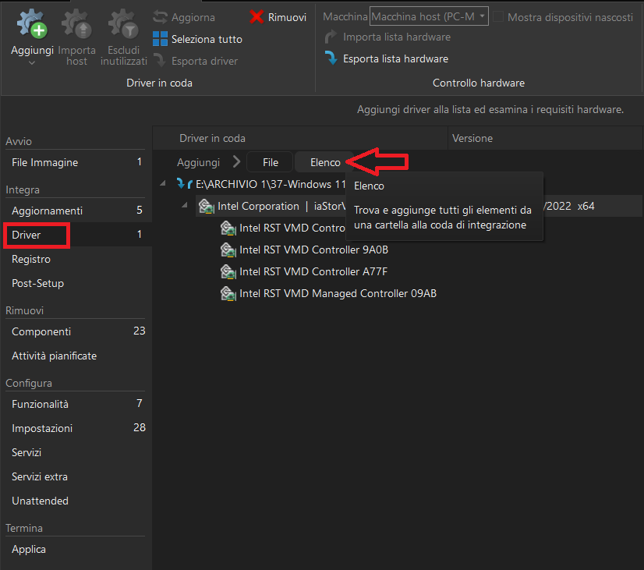Collapse the E:\ARCHIVIO 1 folder node

(163, 183)
